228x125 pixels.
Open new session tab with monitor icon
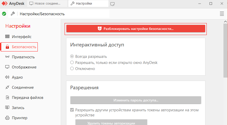click(113, 4)
